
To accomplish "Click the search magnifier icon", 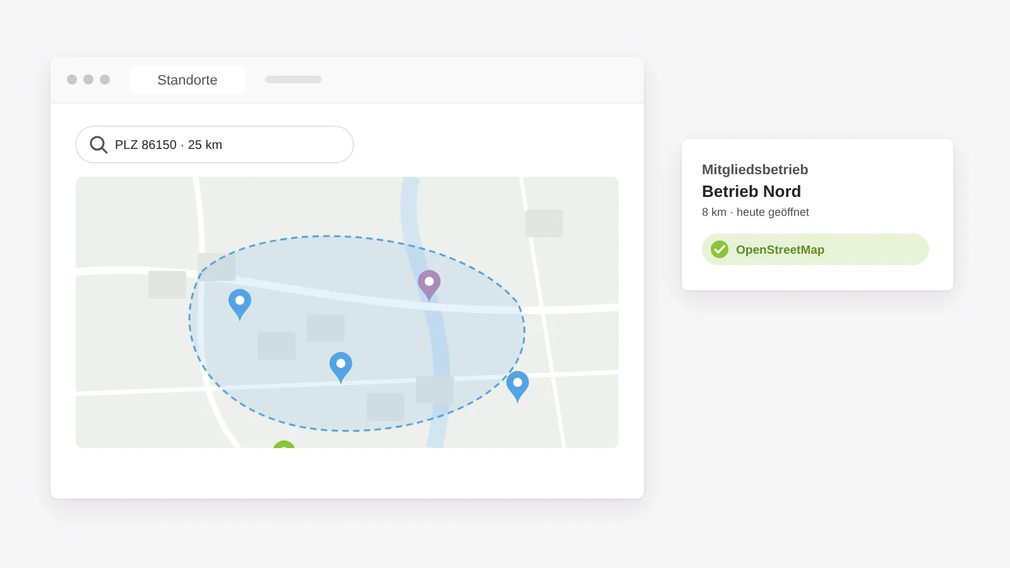I will pyautogui.click(x=98, y=145).
